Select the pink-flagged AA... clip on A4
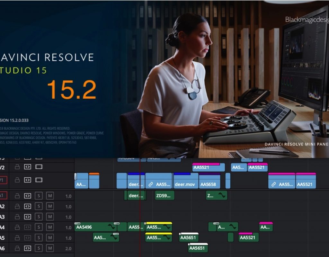 pos(266,227)
